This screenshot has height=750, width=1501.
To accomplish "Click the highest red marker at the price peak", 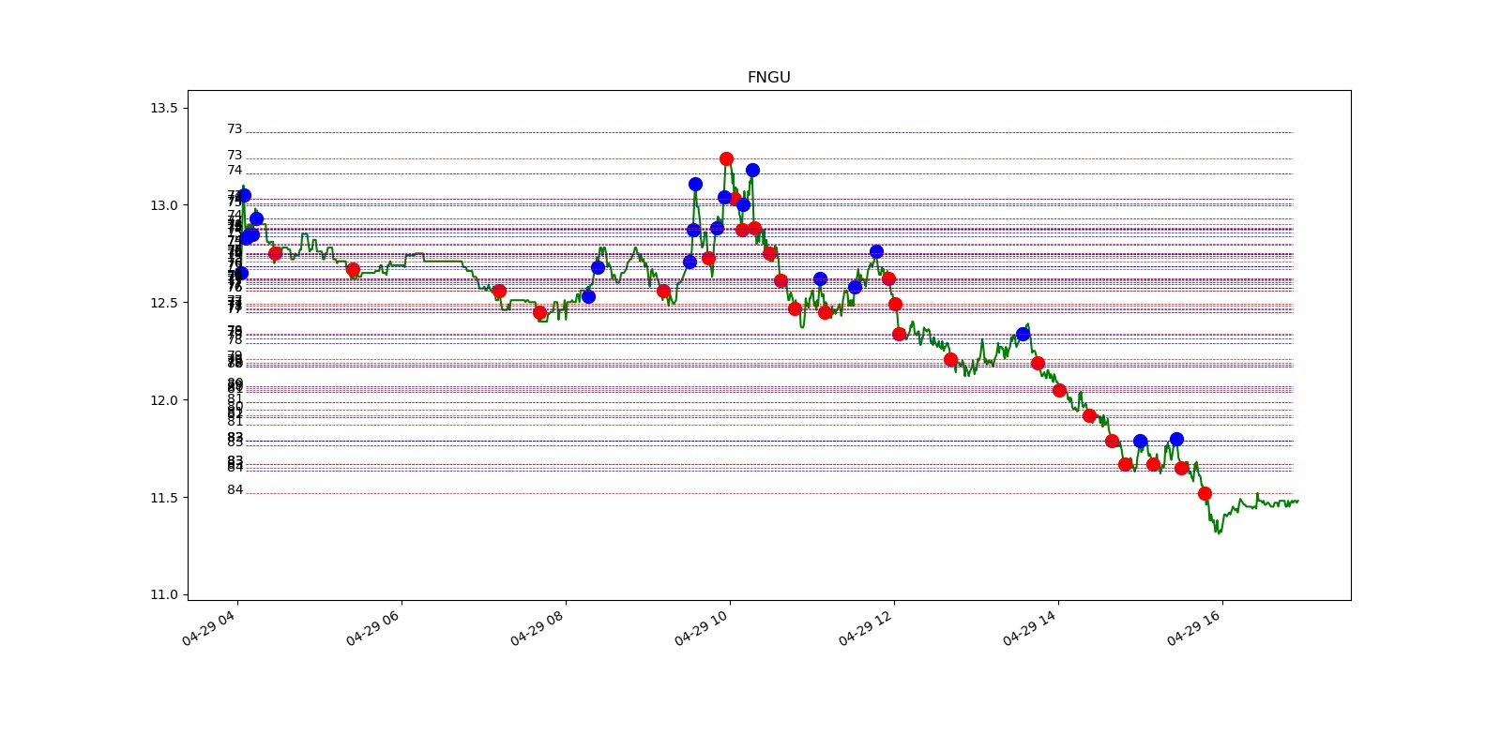I will pyautogui.click(x=726, y=158).
